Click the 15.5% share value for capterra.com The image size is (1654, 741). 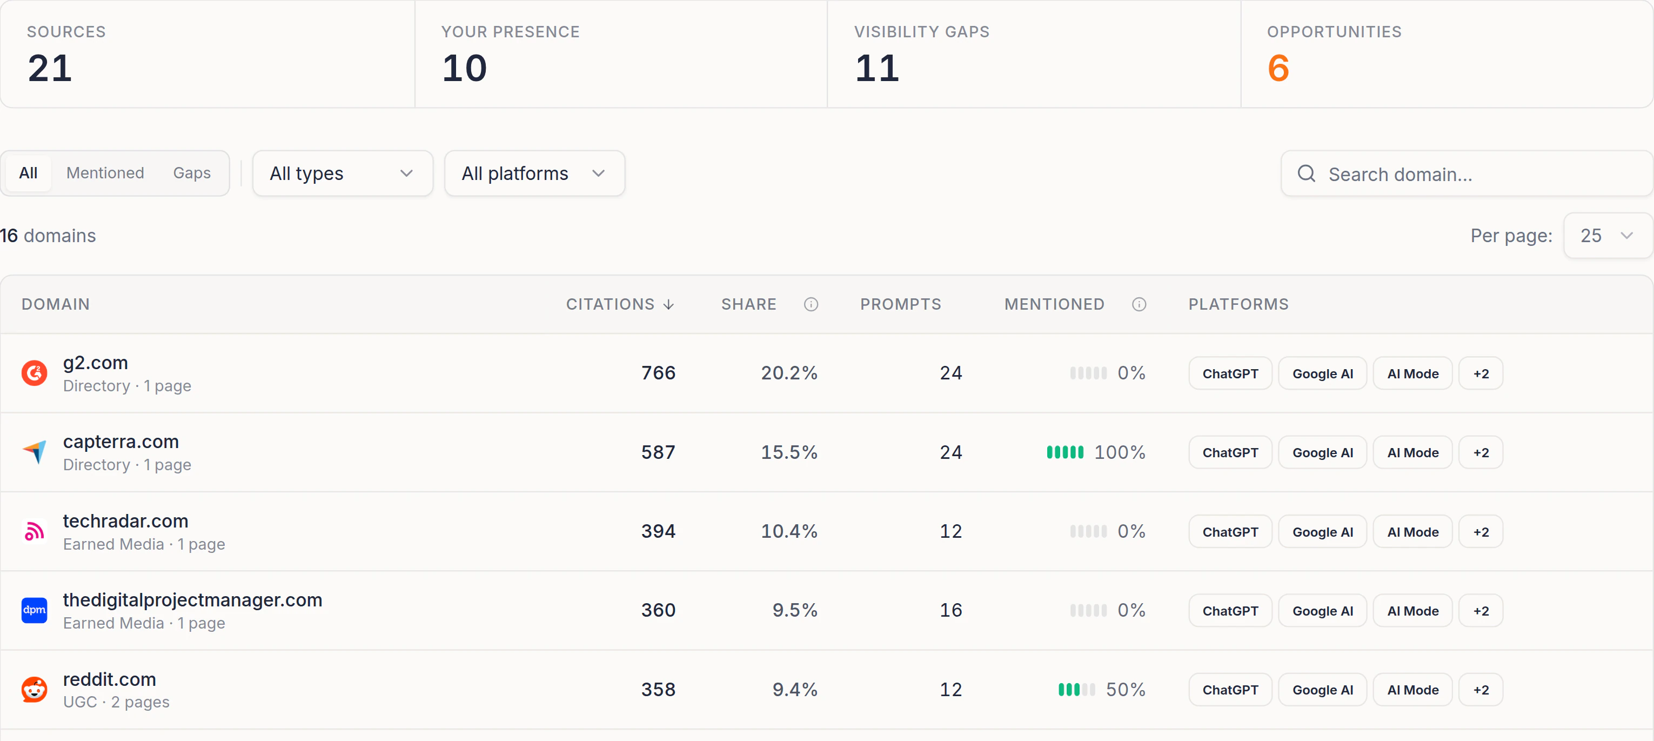pos(789,452)
